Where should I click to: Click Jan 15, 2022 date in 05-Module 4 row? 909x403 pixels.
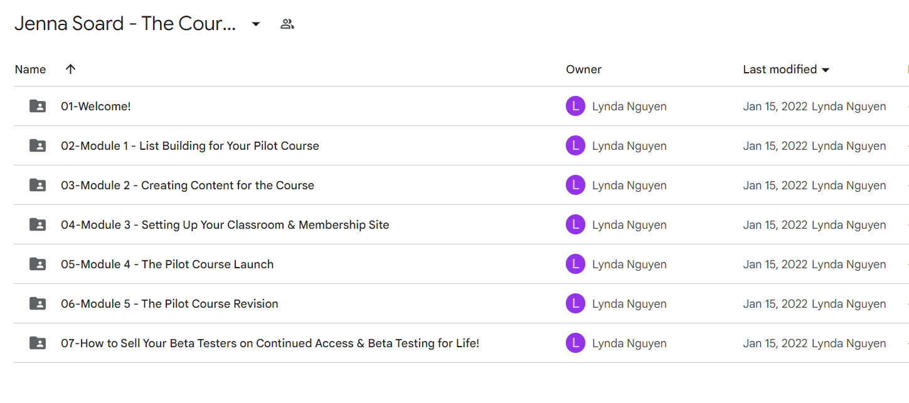[775, 264]
